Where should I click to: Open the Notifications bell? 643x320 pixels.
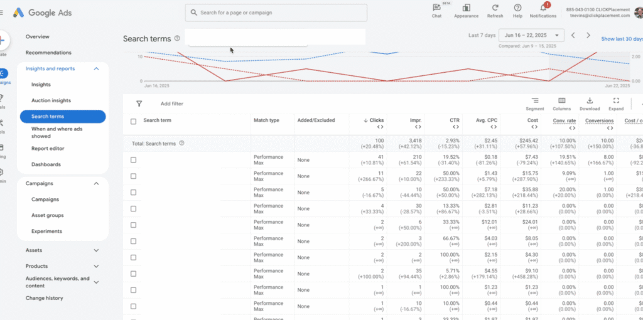(x=543, y=8)
